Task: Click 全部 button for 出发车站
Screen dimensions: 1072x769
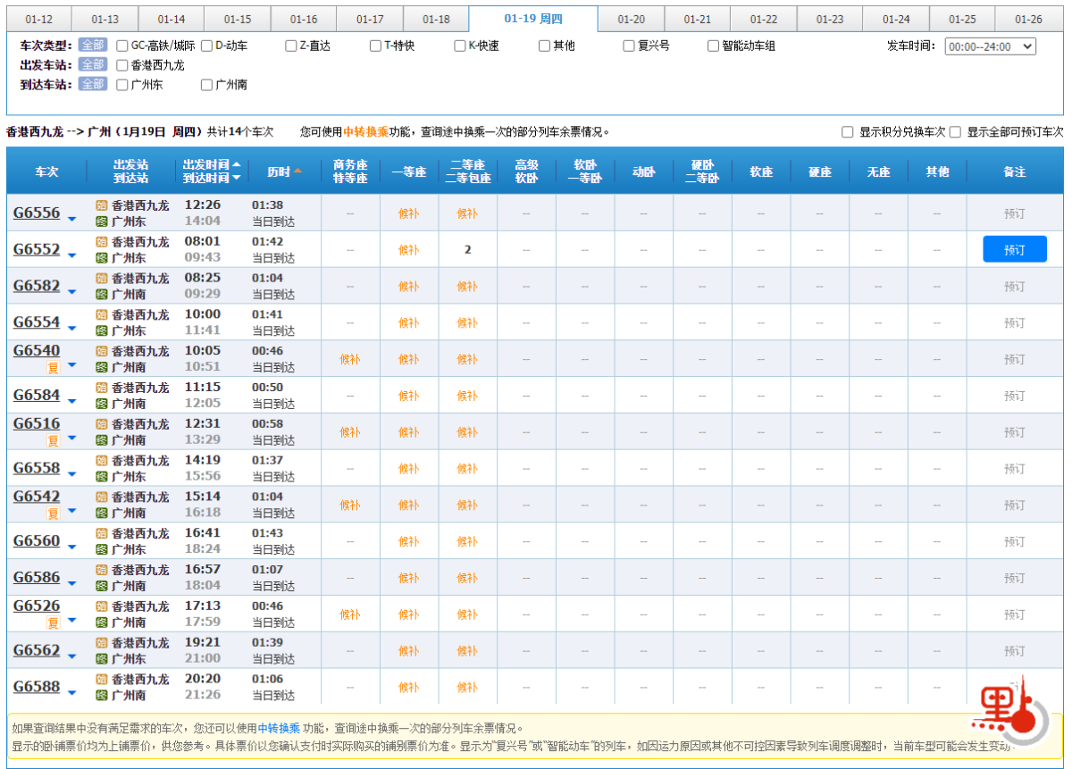Action: pos(93,65)
